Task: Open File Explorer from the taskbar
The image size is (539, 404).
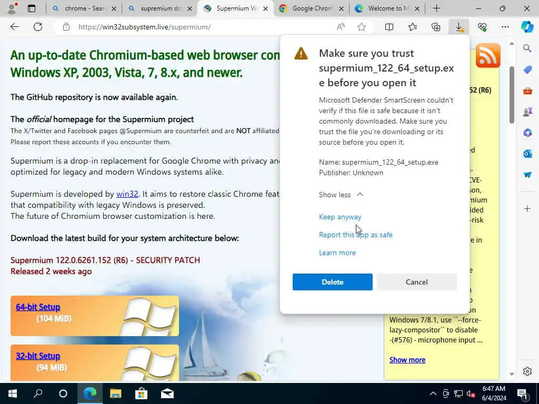Action: click(115, 393)
